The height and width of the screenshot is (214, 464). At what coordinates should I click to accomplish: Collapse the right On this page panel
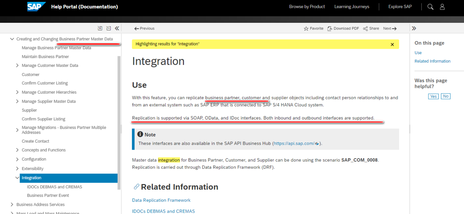point(414,28)
